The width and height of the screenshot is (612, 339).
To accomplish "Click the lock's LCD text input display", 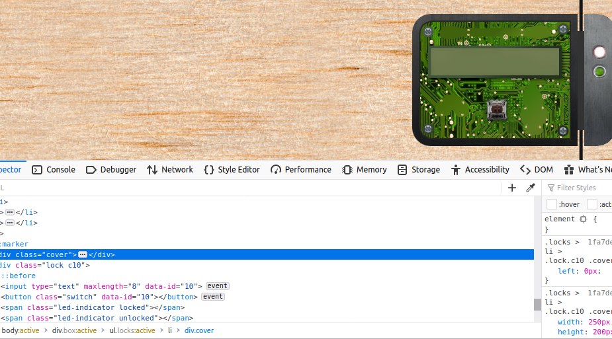I will (494, 61).
